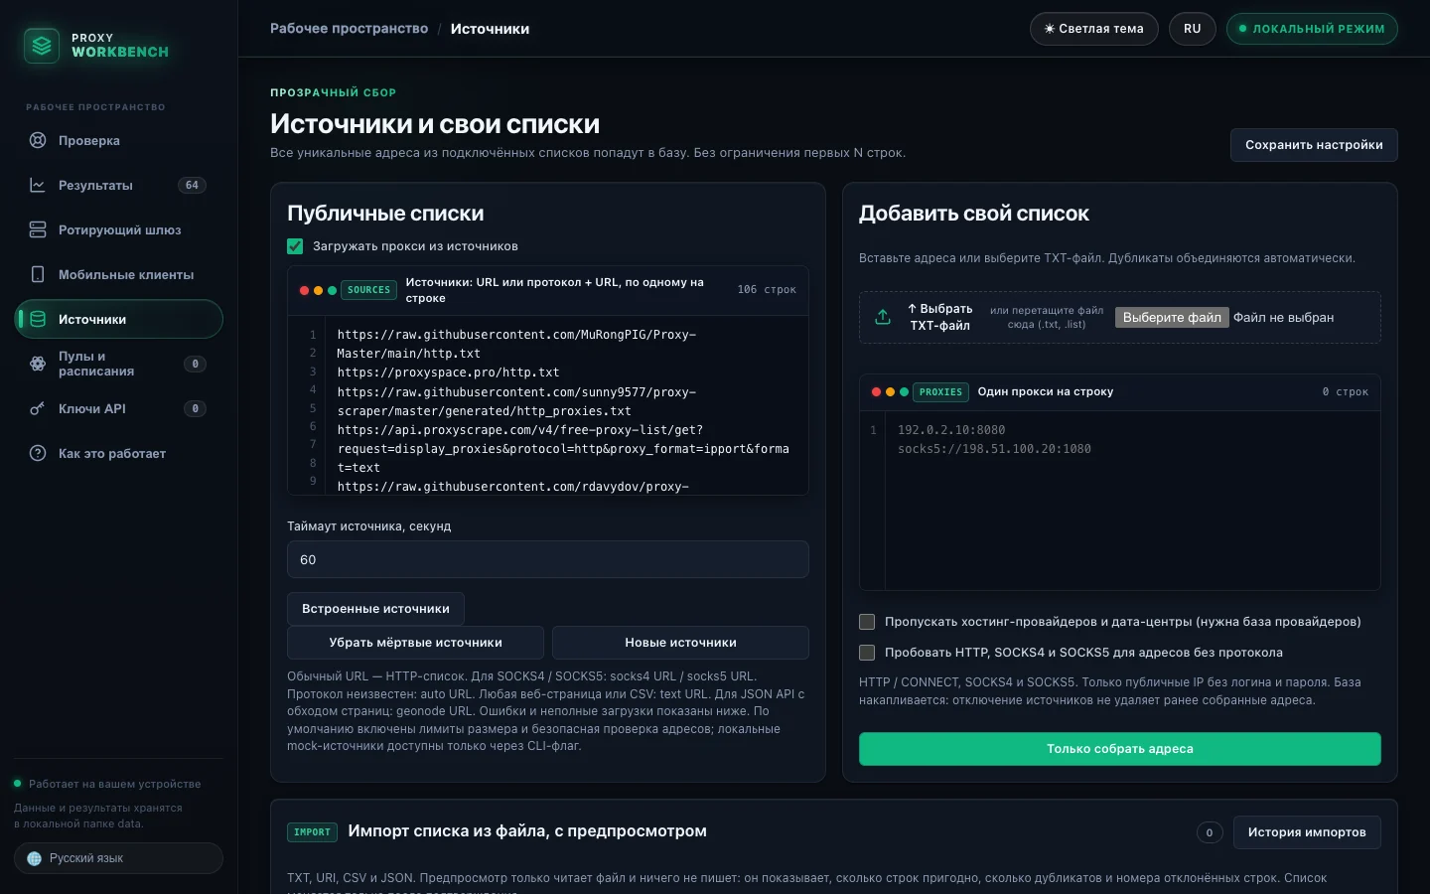Screen dimensions: 1430x894
Task: Click inside the proxies text editor area
Action: 1132,501
